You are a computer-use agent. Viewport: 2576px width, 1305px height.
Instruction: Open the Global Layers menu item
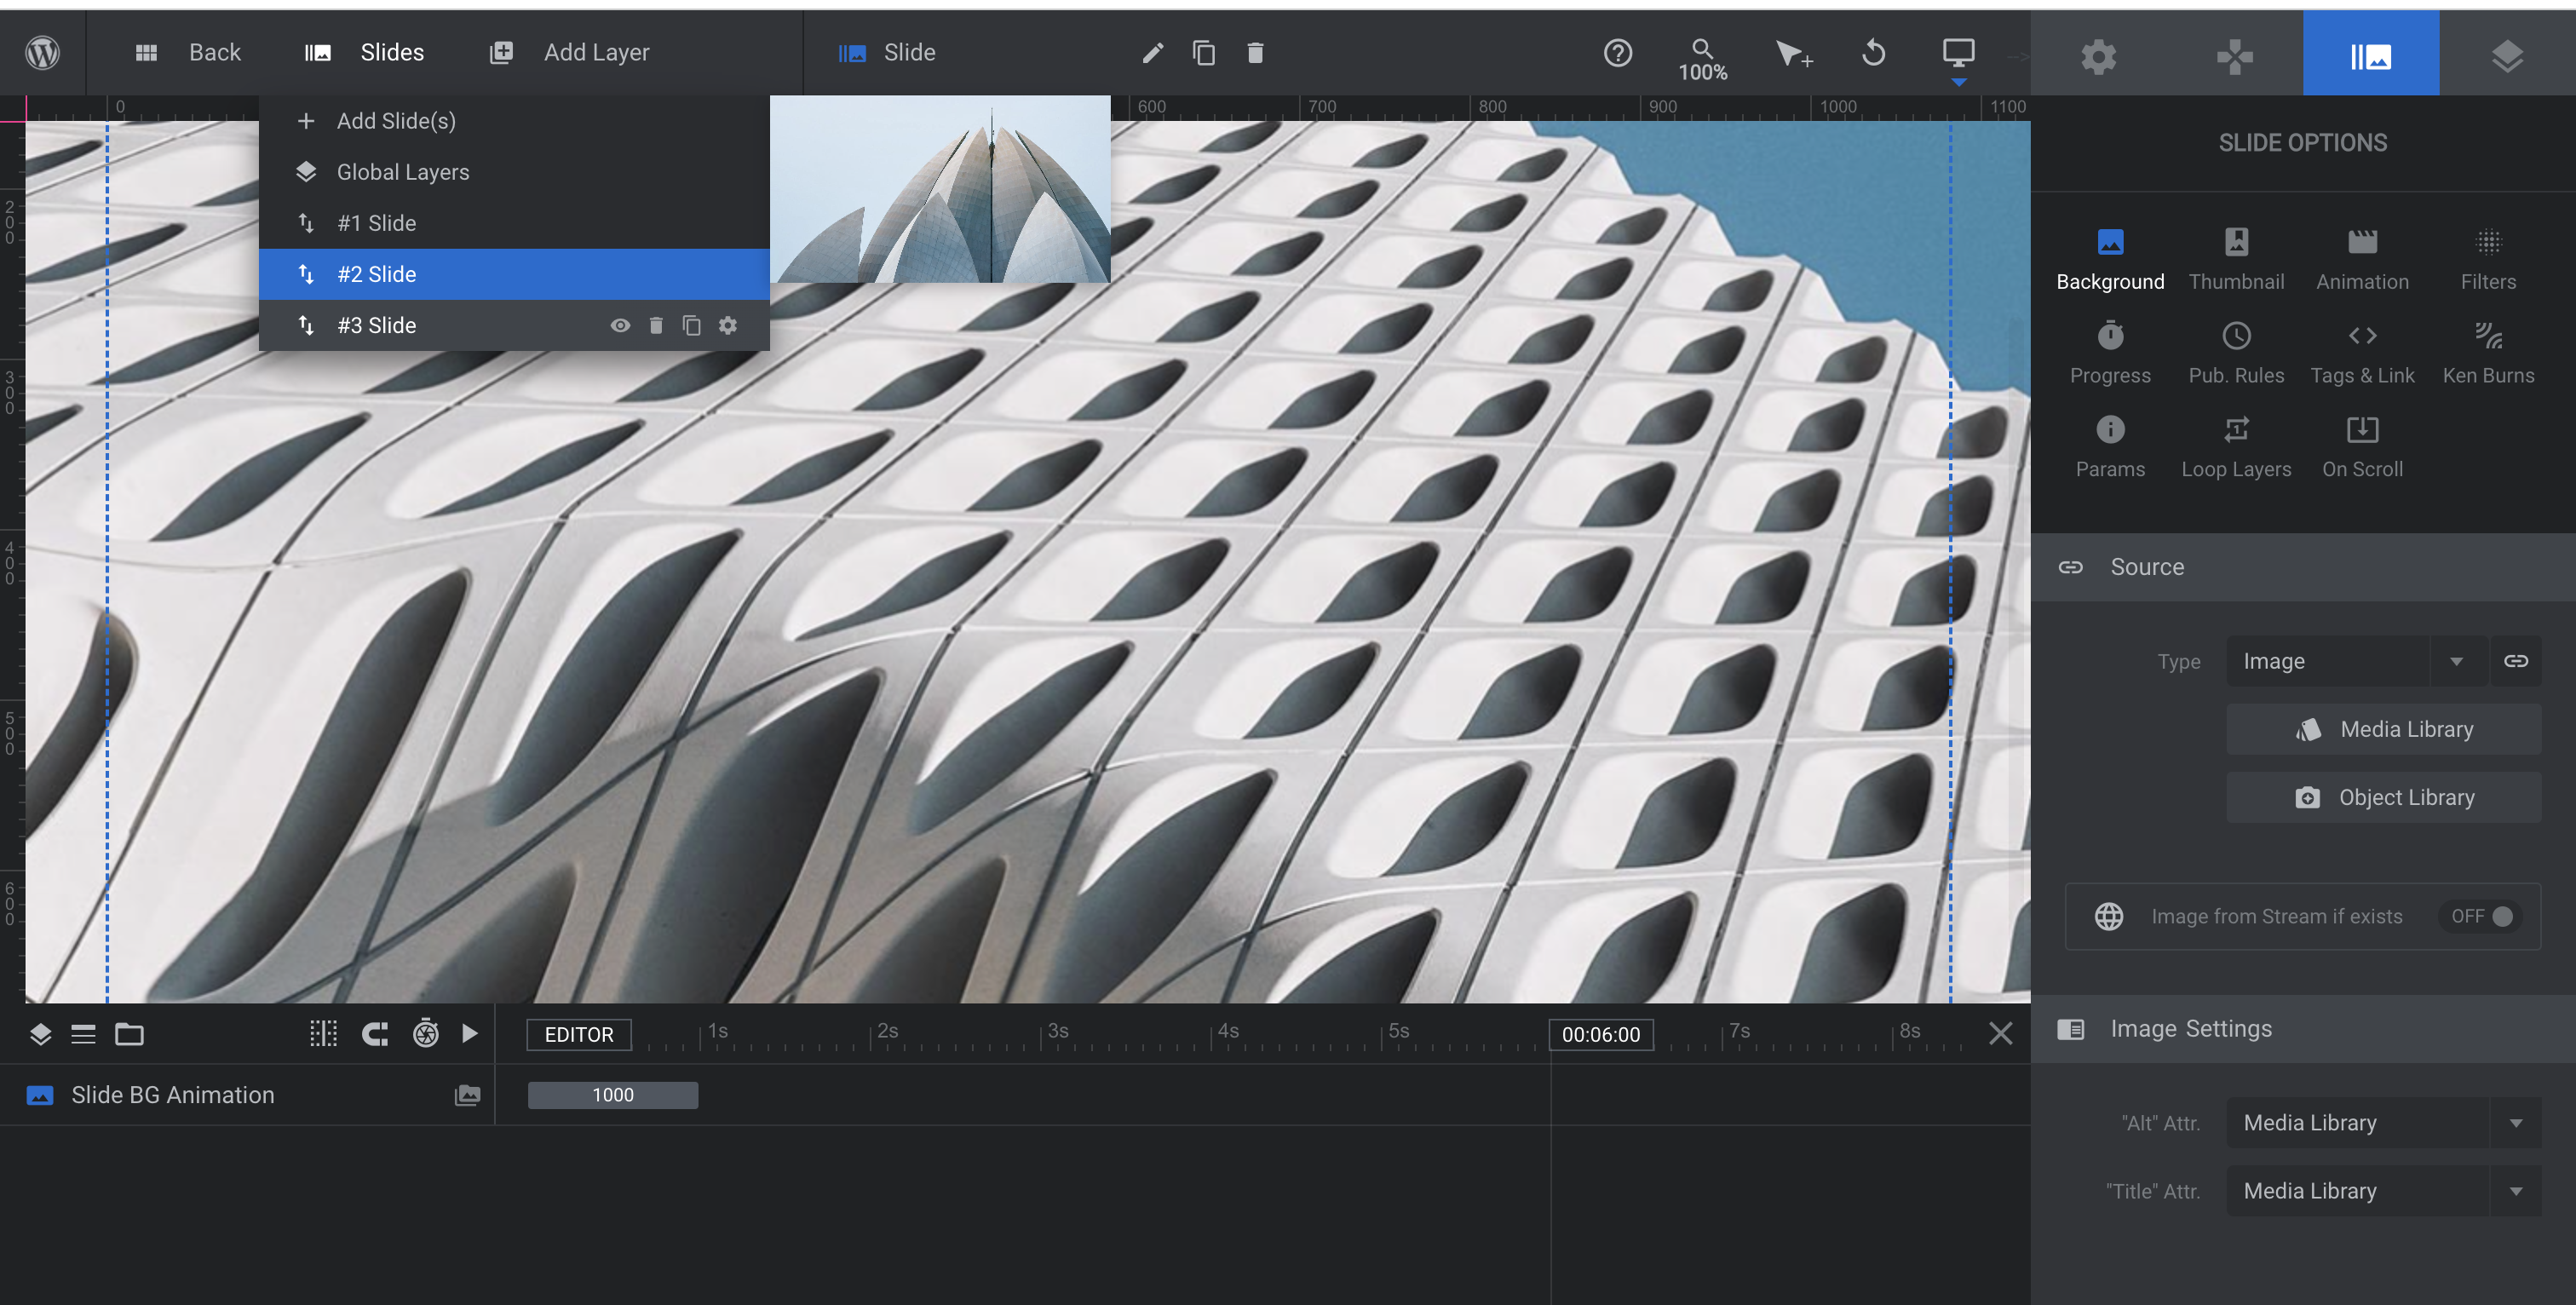pyautogui.click(x=403, y=171)
